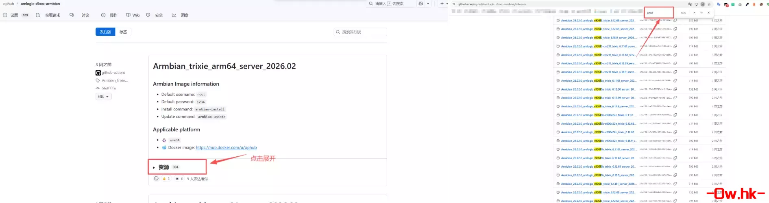This screenshot has height=203, width=769.
Task: Copy sha256 for s905l3b-e900v22e_trixie_6.12.69 row
Action: (x=675, y=132)
